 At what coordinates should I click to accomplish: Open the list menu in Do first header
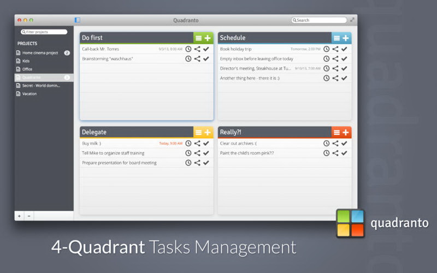198,38
